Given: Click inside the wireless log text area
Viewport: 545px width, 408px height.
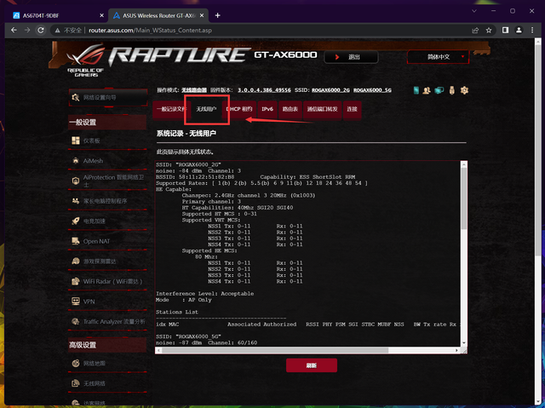Looking at the screenshot, I should tap(308, 254).
